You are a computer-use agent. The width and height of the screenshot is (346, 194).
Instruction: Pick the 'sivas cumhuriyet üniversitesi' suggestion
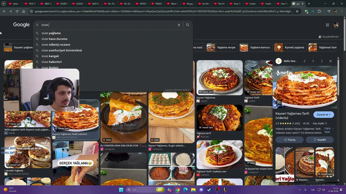[113, 50]
